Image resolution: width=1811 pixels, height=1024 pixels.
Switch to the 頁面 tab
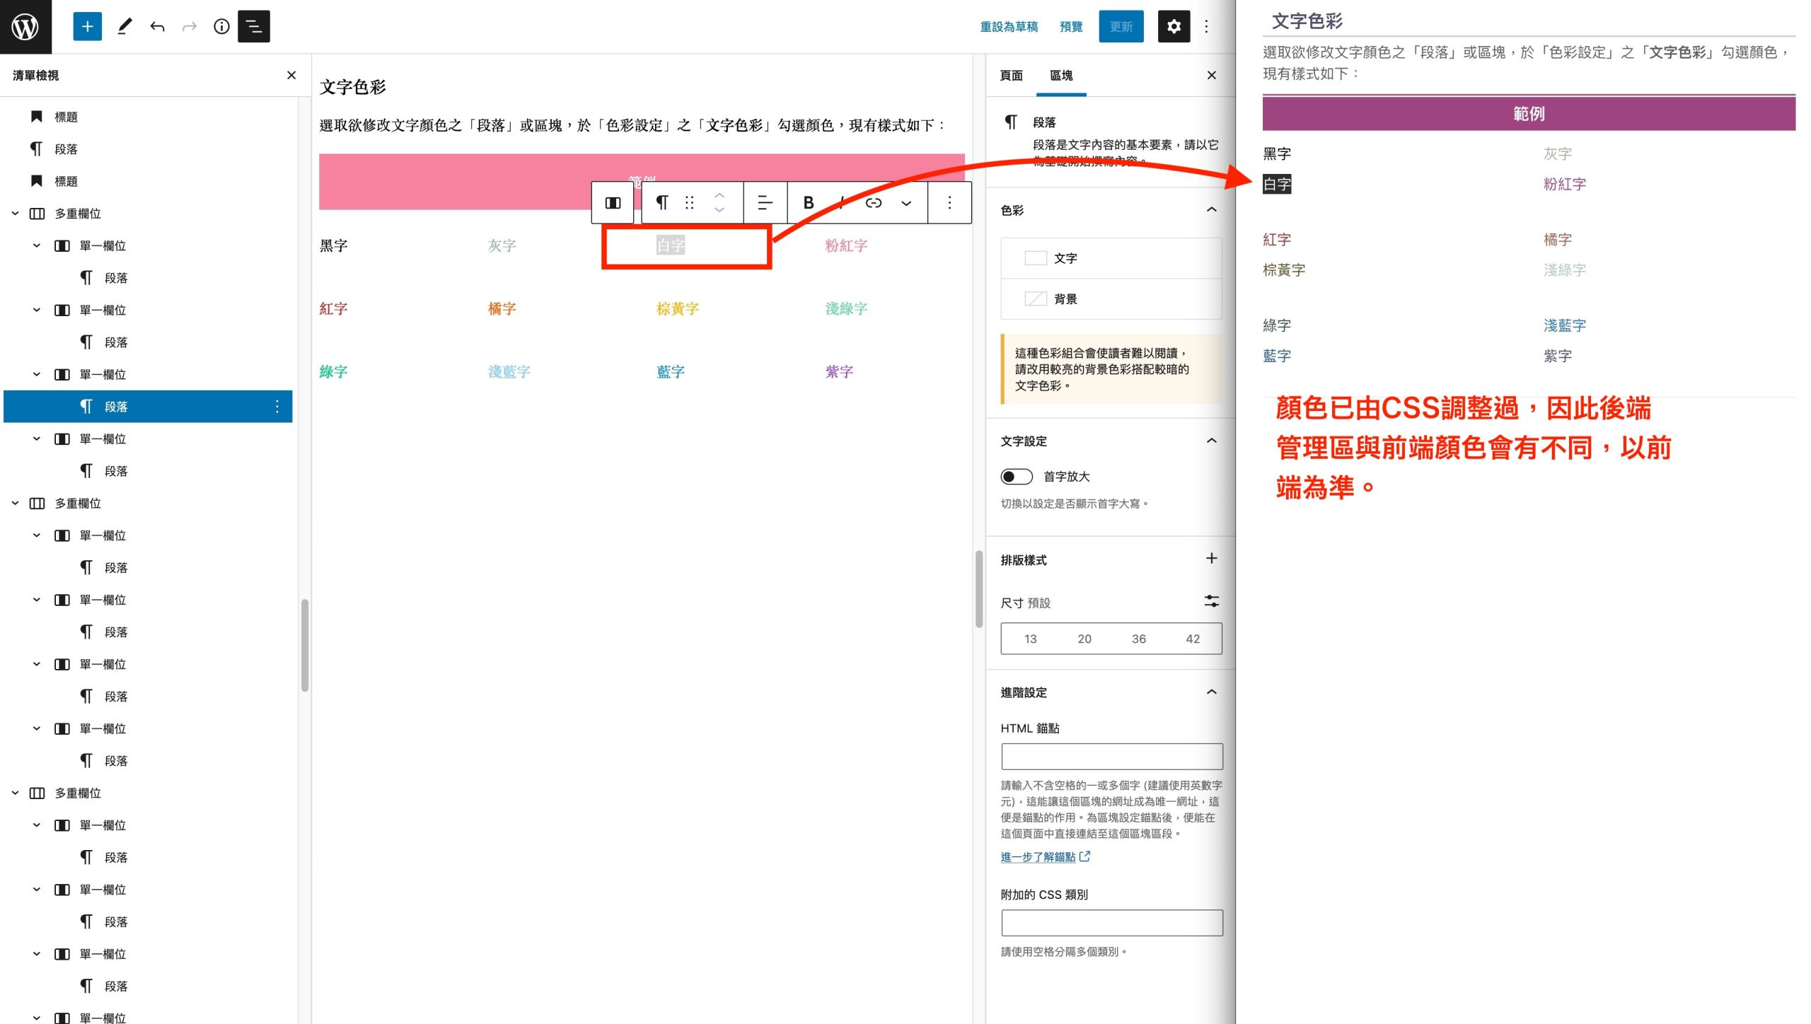coord(1012,76)
